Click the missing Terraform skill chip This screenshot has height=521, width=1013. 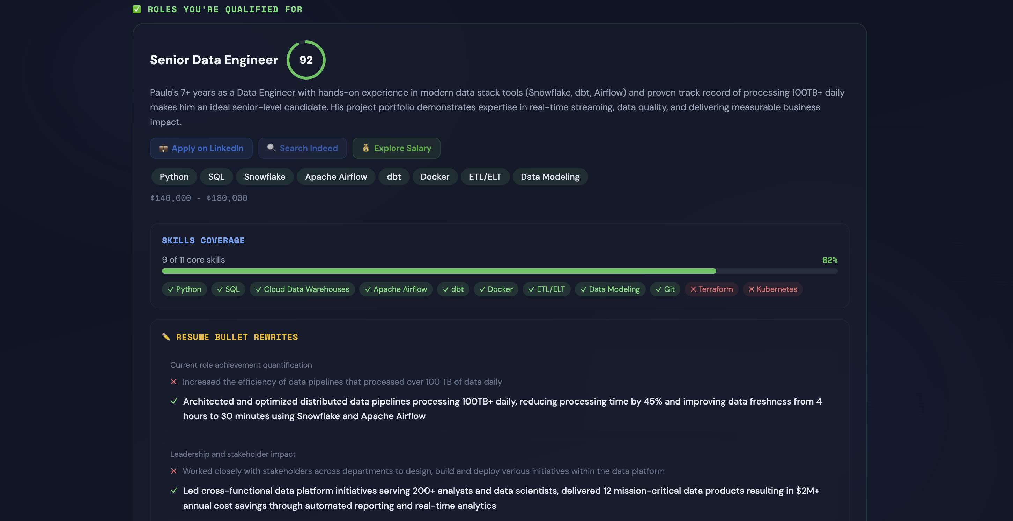click(x=711, y=289)
